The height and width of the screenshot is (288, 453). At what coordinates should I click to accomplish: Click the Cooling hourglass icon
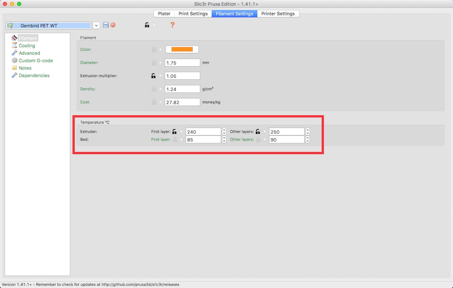[x=14, y=45]
